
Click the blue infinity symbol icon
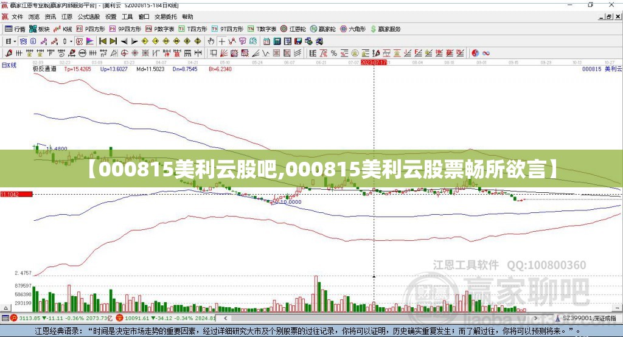[x=486, y=54]
